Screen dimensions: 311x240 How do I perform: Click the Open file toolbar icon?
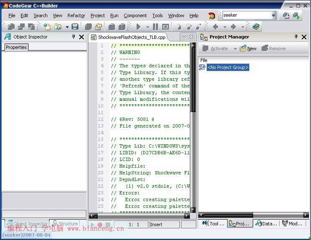click(47, 27)
